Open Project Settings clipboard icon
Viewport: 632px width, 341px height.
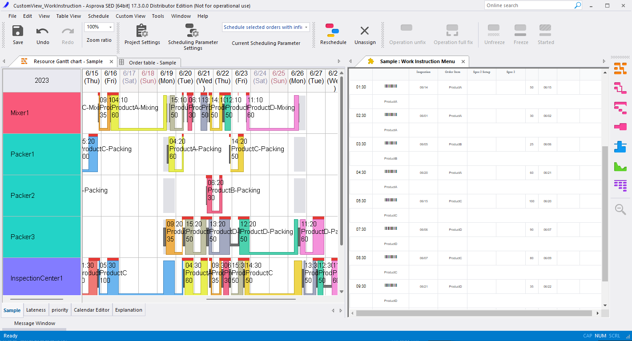pyautogui.click(x=142, y=32)
